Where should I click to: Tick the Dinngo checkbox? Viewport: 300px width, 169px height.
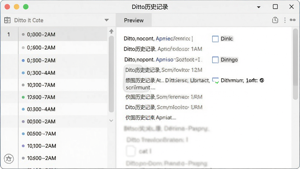215,60
